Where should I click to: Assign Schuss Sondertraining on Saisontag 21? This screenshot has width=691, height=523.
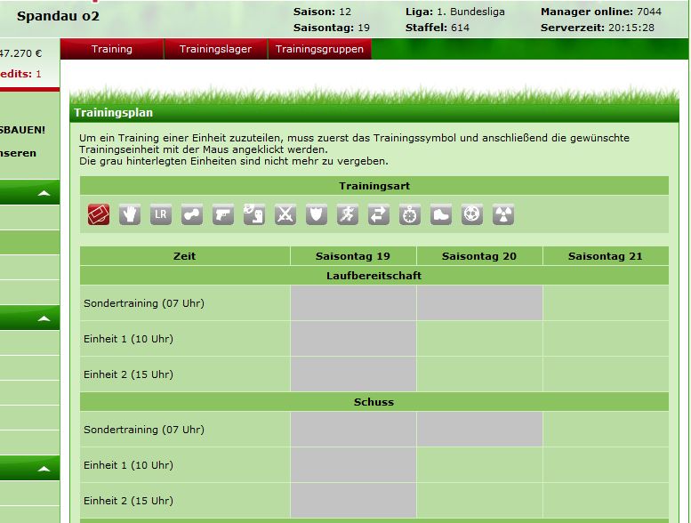[x=605, y=430]
